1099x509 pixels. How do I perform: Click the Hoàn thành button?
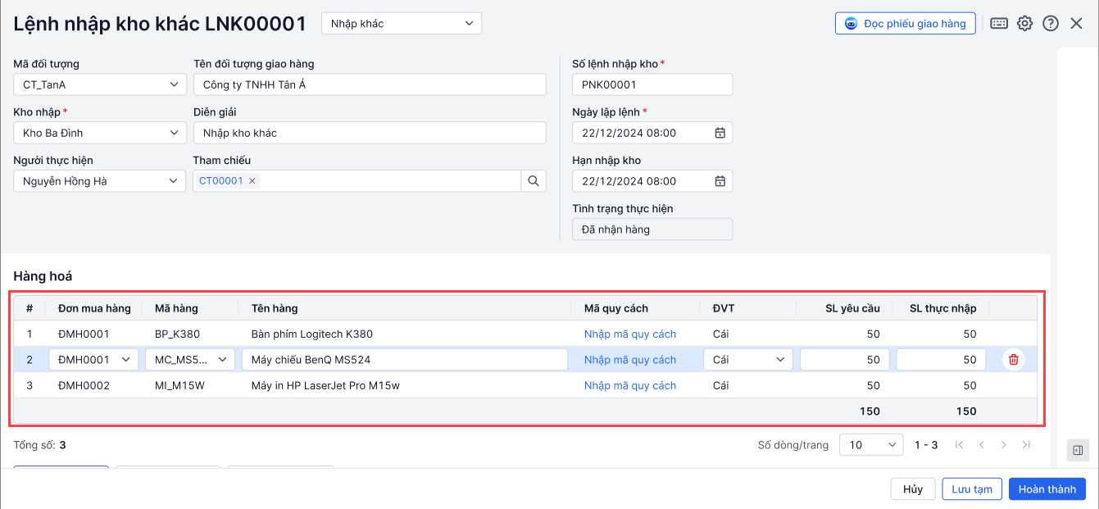[1047, 489]
